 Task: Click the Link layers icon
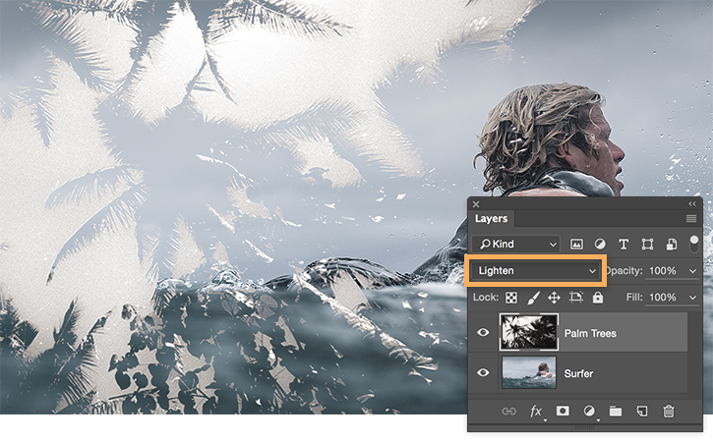point(508,412)
